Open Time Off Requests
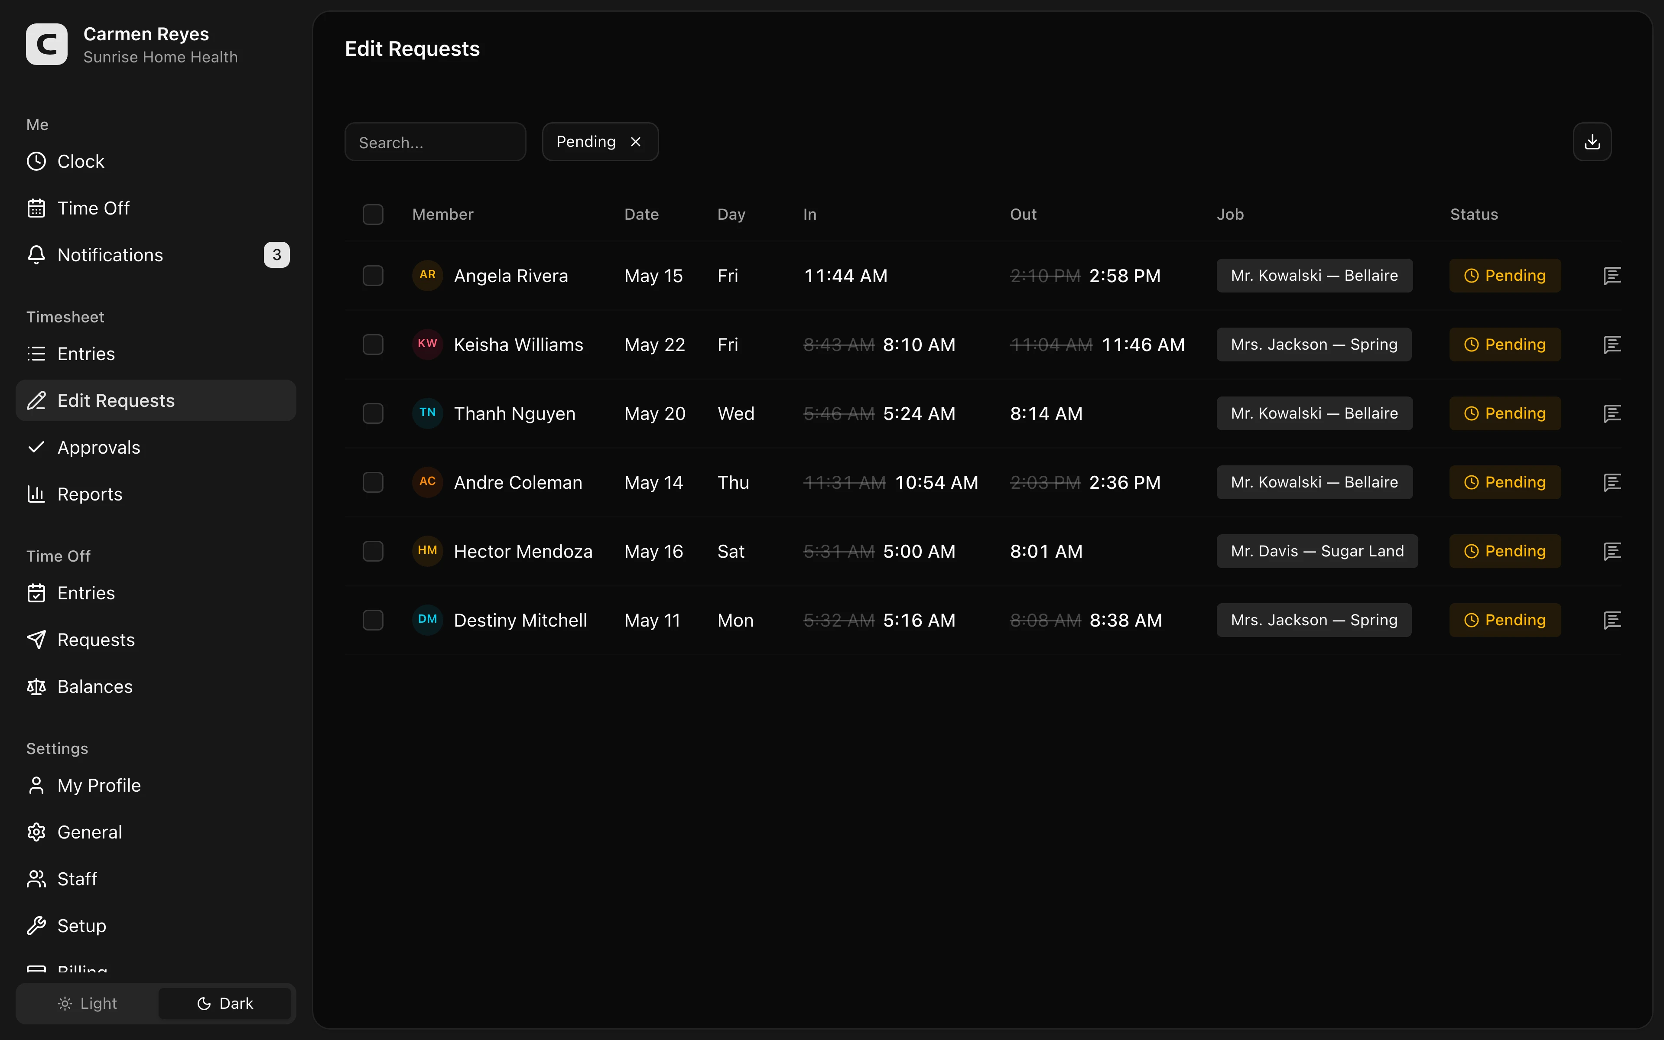The image size is (1664, 1040). tap(156, 640)
